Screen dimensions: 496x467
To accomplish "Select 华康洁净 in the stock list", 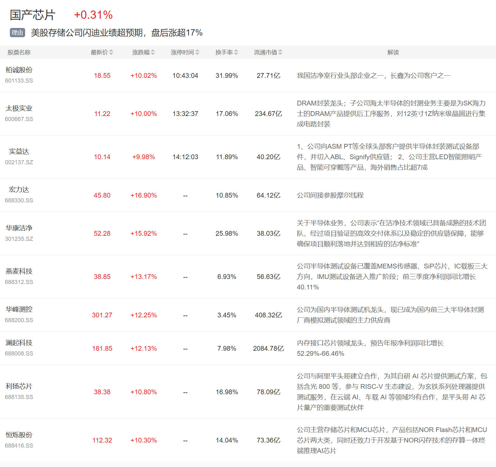I will [19, 228].
